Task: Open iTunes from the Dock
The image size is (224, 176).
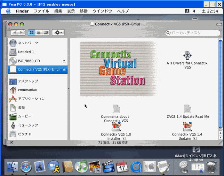Action: pyautogui.click(x=81, y=167)
